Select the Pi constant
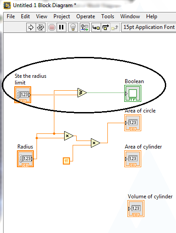The height and width of the screenshot is (233, 176). tap(66, 161)
